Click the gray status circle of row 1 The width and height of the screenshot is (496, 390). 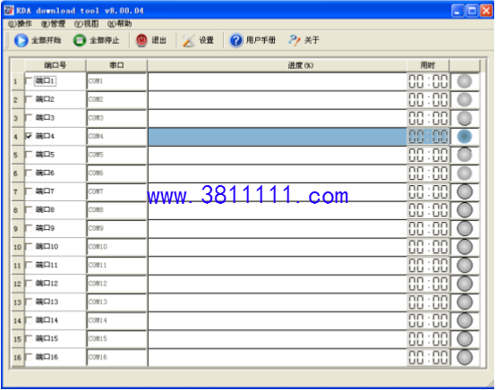click(x=465, y=81)
